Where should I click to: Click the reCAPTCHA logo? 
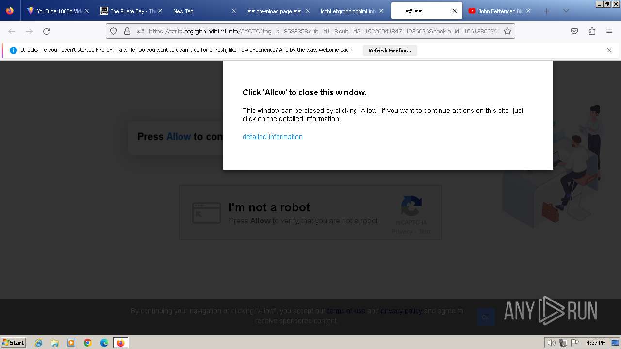click(411, 206)
